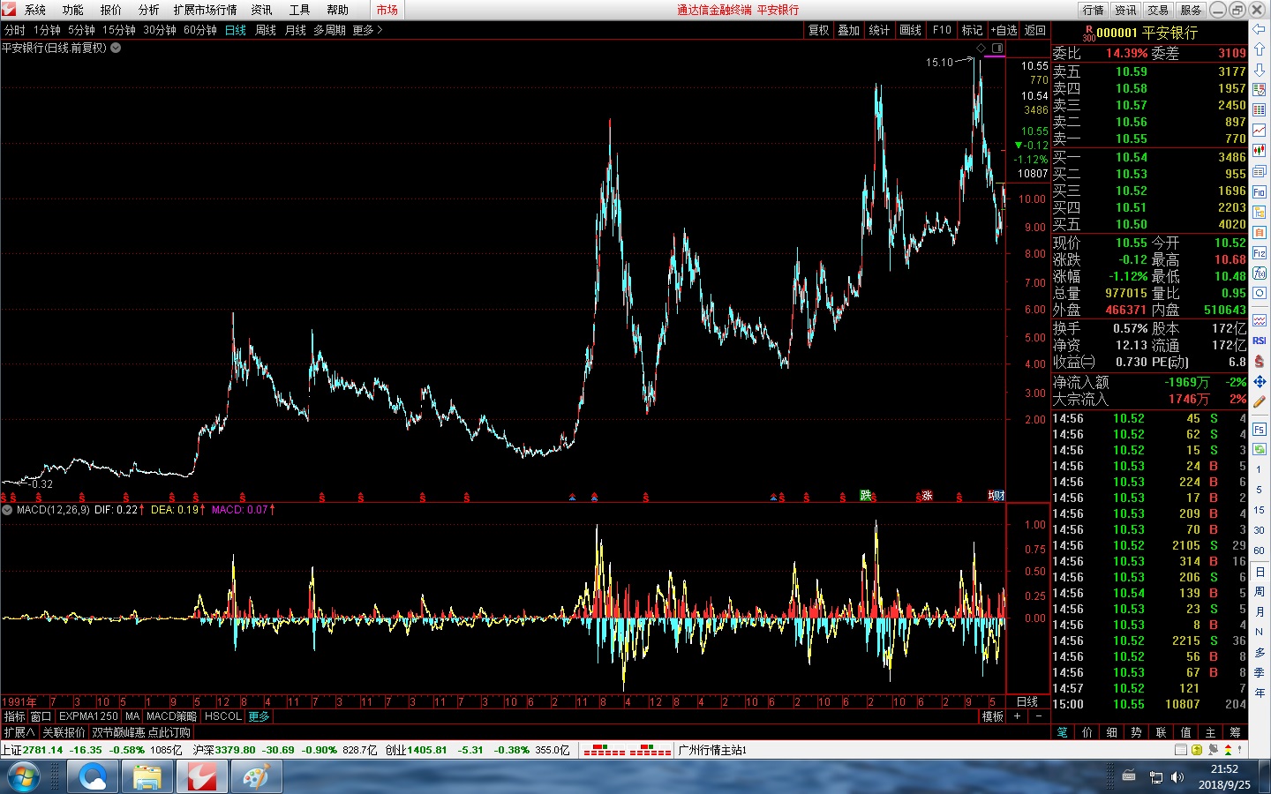Expand the 扩展 panel at bottom left
This screenshot has height=794, width=1271.
coord(19,732)
